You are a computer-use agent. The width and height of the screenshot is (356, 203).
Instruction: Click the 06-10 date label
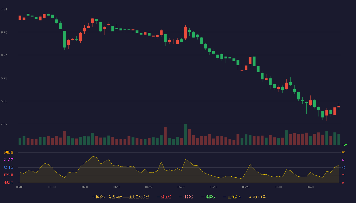click(278, 187)
